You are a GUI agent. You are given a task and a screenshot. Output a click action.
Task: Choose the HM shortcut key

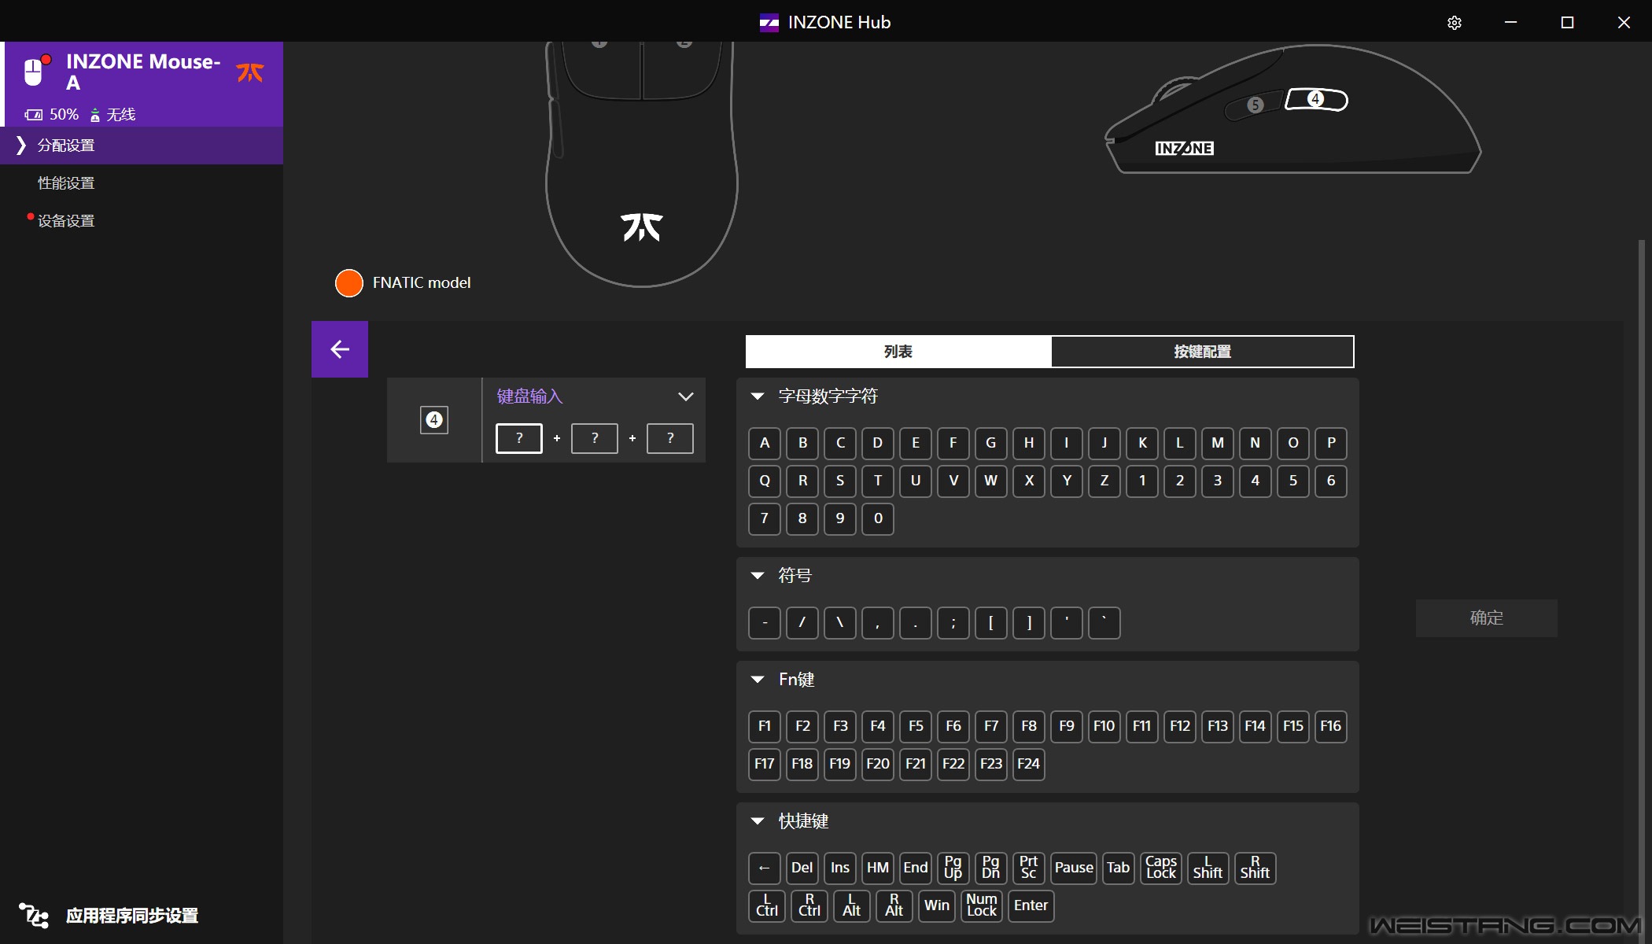tap(878, 868)
